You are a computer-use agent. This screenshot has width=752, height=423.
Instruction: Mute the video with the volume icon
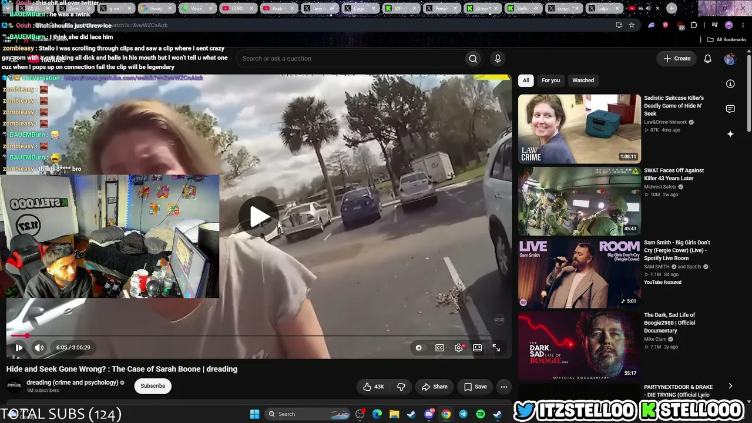coord(39,348)
